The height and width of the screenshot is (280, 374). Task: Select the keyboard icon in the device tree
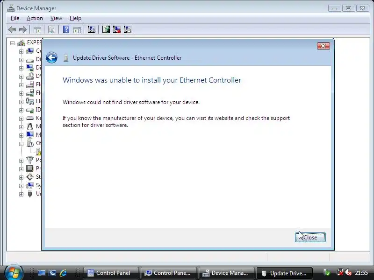30,118
